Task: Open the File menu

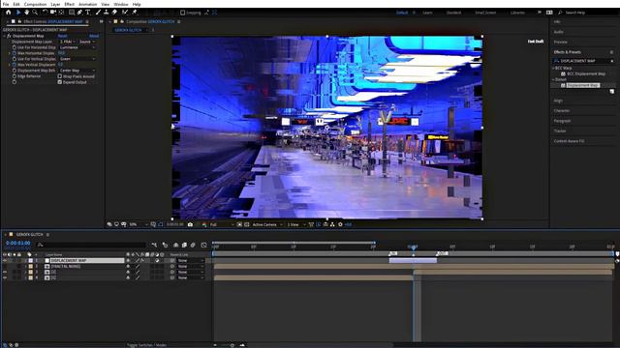Action: coord(6,4)
